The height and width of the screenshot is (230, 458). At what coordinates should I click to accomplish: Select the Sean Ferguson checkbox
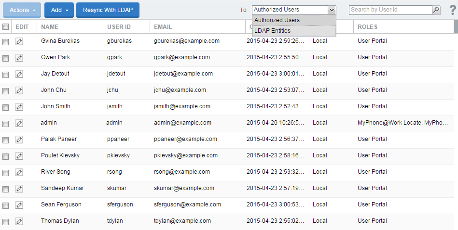click(5, 205)
